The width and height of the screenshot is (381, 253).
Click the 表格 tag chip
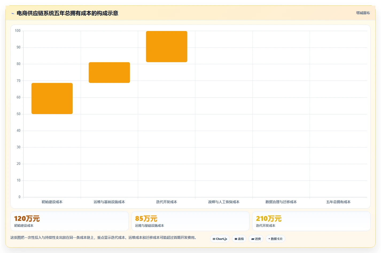(x=239, y=239)
